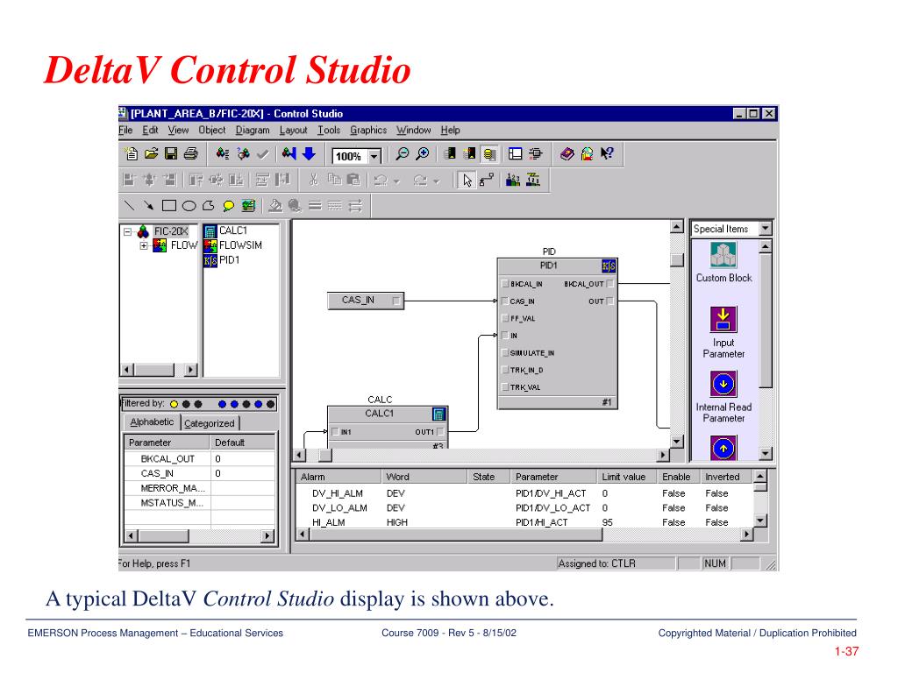Open the Object menu

click(x=212, y=130)
